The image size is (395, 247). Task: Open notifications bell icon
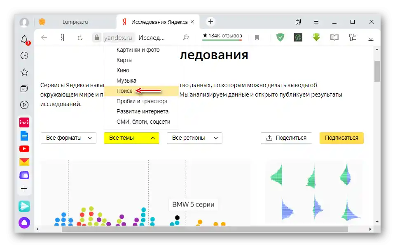(x=24, y=40)
